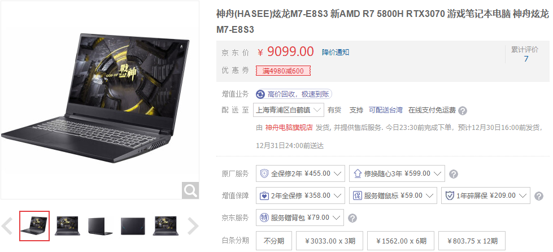Click the 降价通知 price alert link
The width and height of the screenshot is (553, 252).
click(x=336, y=52)
